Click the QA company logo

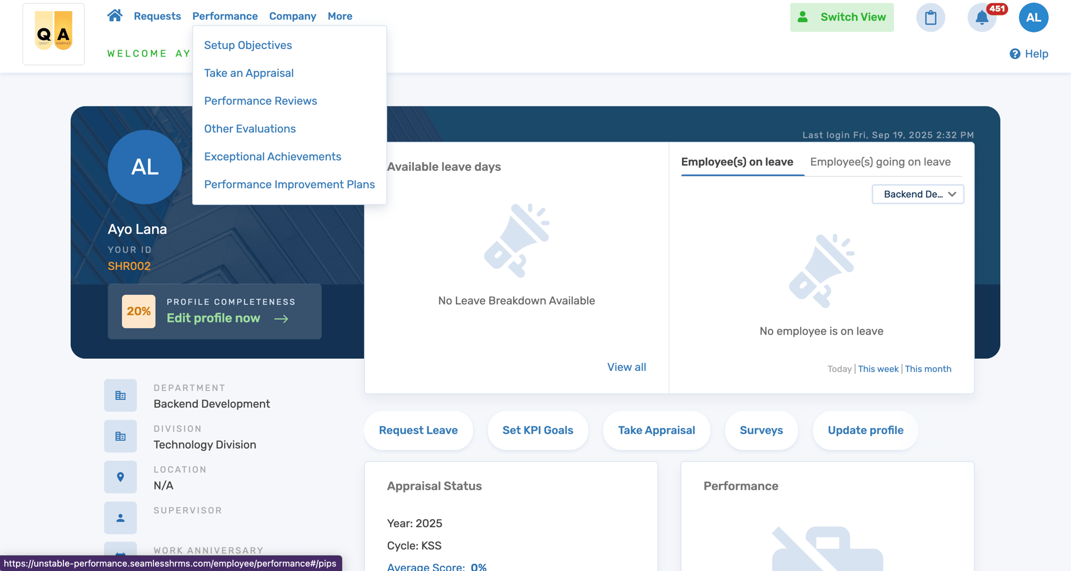tap(53, 34)
